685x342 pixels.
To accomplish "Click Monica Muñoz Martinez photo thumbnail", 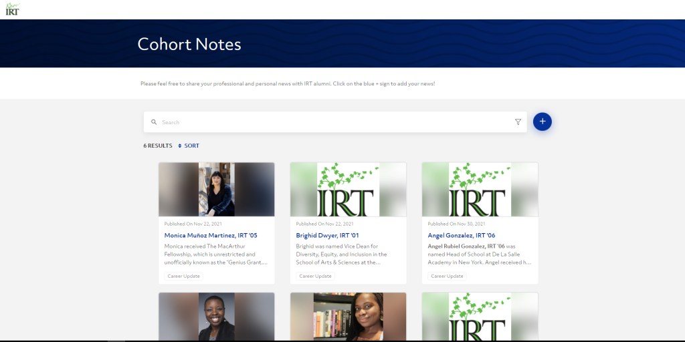I will [x=216, y=189].
